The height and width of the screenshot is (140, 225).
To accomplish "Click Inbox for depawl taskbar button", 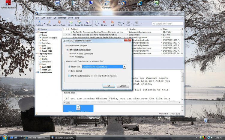I will [63, 138].
